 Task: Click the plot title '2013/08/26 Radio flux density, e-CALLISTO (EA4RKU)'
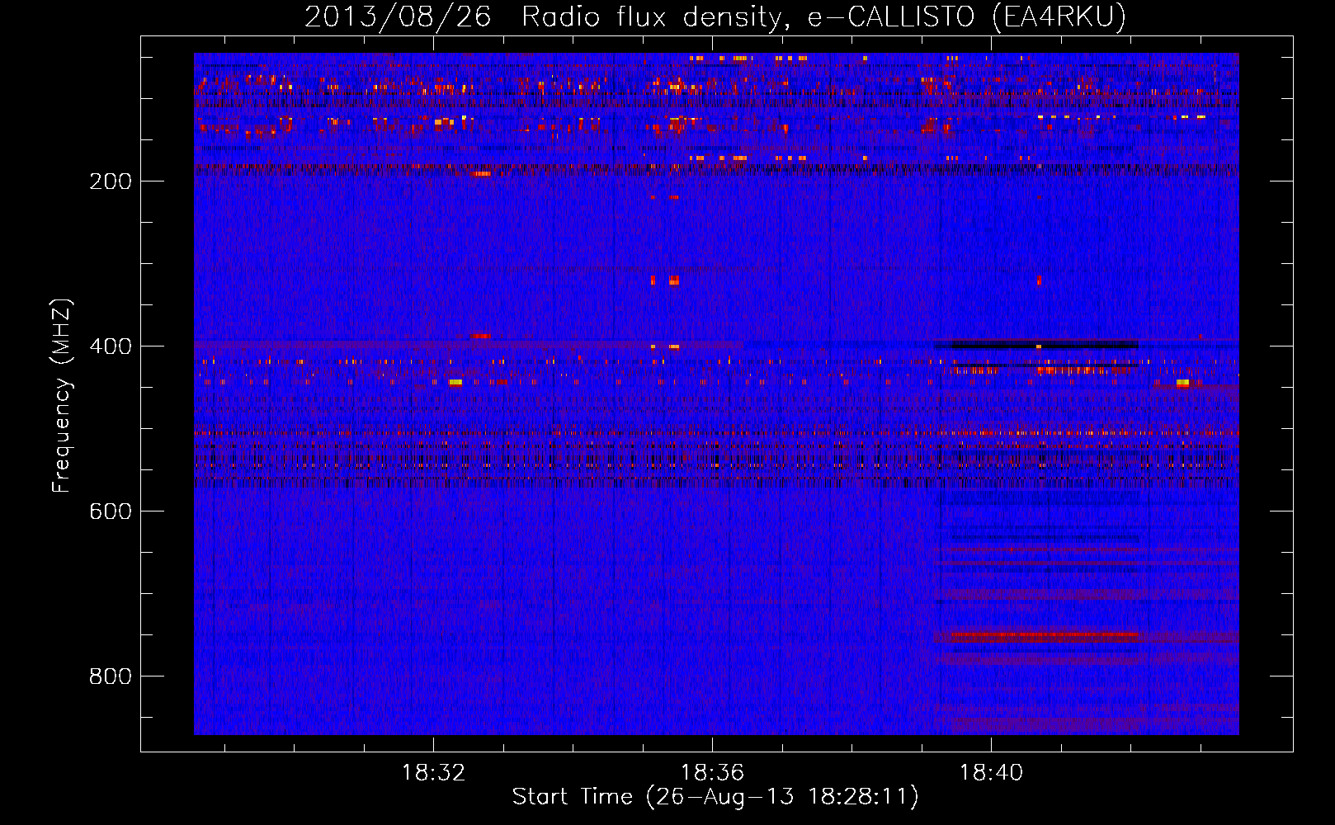pyautogui.click(x=715, y=16)
